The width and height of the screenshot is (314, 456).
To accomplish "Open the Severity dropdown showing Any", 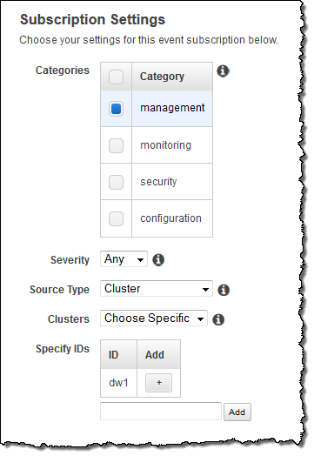I will click(124, 259).
